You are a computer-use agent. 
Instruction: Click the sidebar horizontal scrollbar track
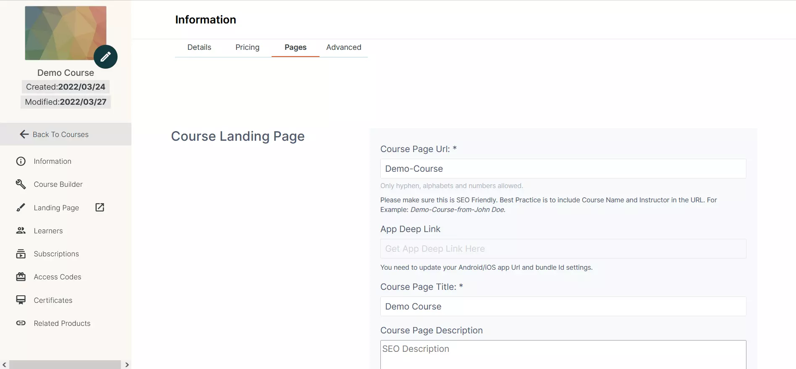pos(65,365)
